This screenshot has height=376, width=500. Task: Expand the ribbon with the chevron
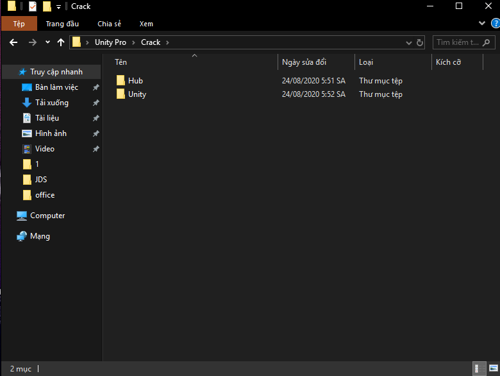(x=483, y=24)
